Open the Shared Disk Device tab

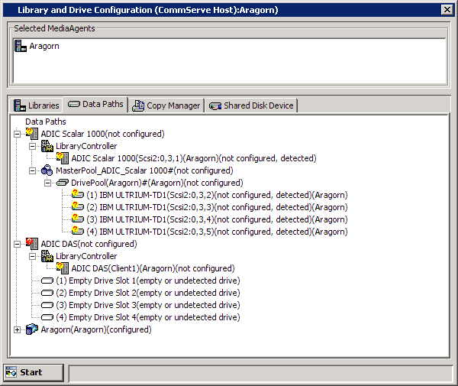[x=251, y=105]
